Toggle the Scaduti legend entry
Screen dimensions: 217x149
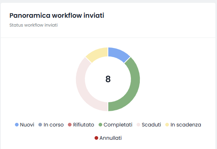click(x=149, y=125)
